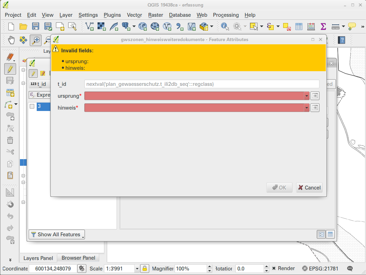Toggle mouse extents display button
366x275 pixels.
81,268
